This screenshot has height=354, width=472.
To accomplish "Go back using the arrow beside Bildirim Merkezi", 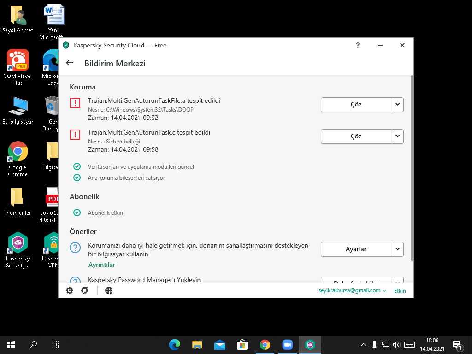I will (70, 63).
